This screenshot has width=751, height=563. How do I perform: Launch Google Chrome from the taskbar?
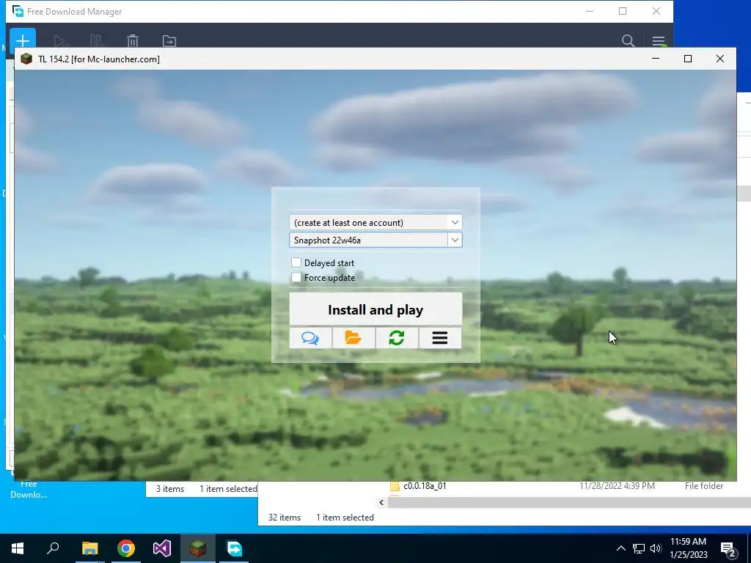[126, 548]
